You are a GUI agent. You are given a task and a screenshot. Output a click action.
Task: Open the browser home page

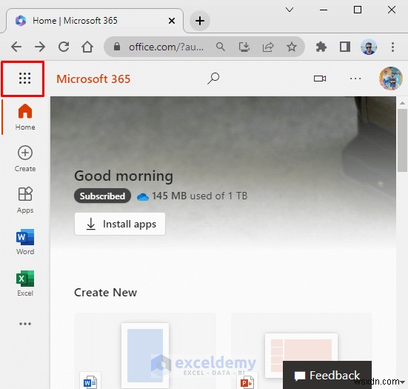click(87, 47)
